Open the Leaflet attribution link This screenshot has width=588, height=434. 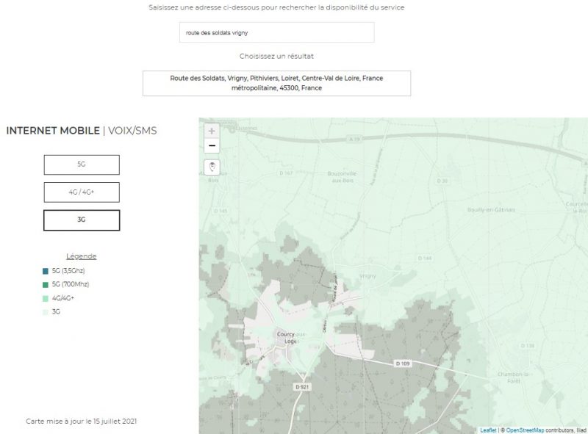click(x=488, y=430)
